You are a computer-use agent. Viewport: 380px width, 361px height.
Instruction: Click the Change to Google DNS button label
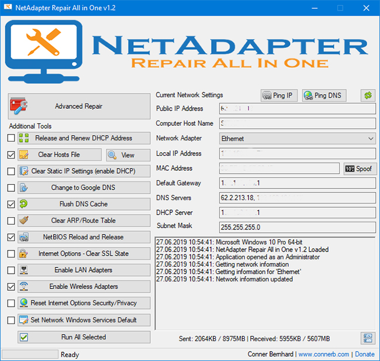coord(83,188)
